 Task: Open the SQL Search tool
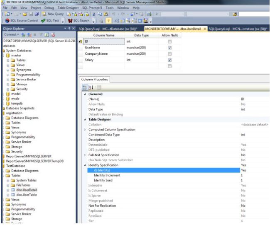click(x=79, y=21)
